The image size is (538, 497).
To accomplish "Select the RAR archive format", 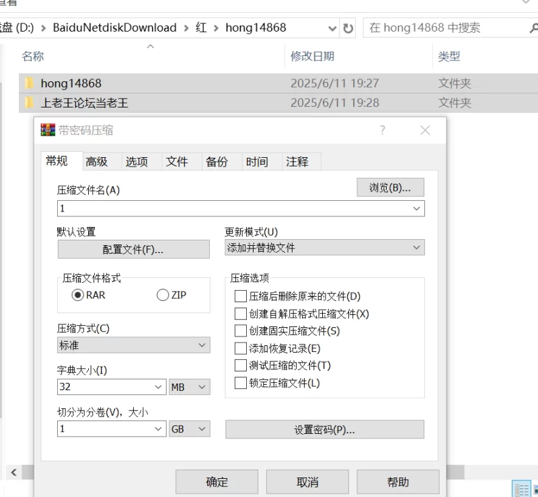I will pos(77,295).
